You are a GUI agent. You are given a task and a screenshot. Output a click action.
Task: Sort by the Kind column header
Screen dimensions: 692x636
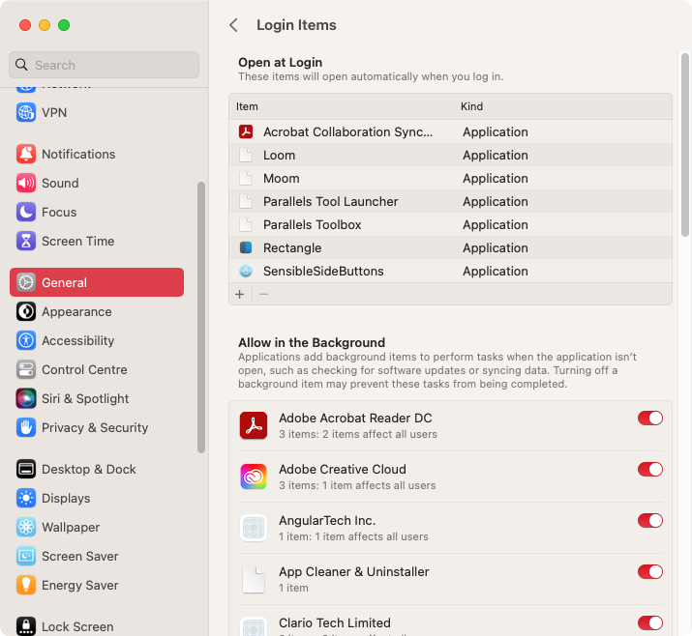point(471,106)
